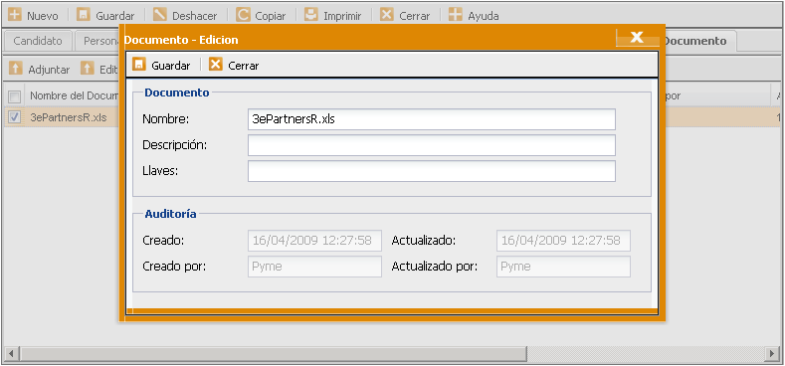Click the Creado por field showing Pyme
The width and height of the screenshot is (785, 366).
(x=315, y=267)
